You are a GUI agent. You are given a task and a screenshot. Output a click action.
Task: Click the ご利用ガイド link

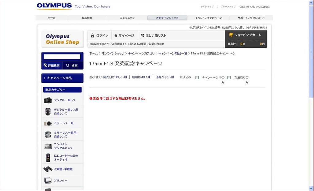(x=119, y=44)
